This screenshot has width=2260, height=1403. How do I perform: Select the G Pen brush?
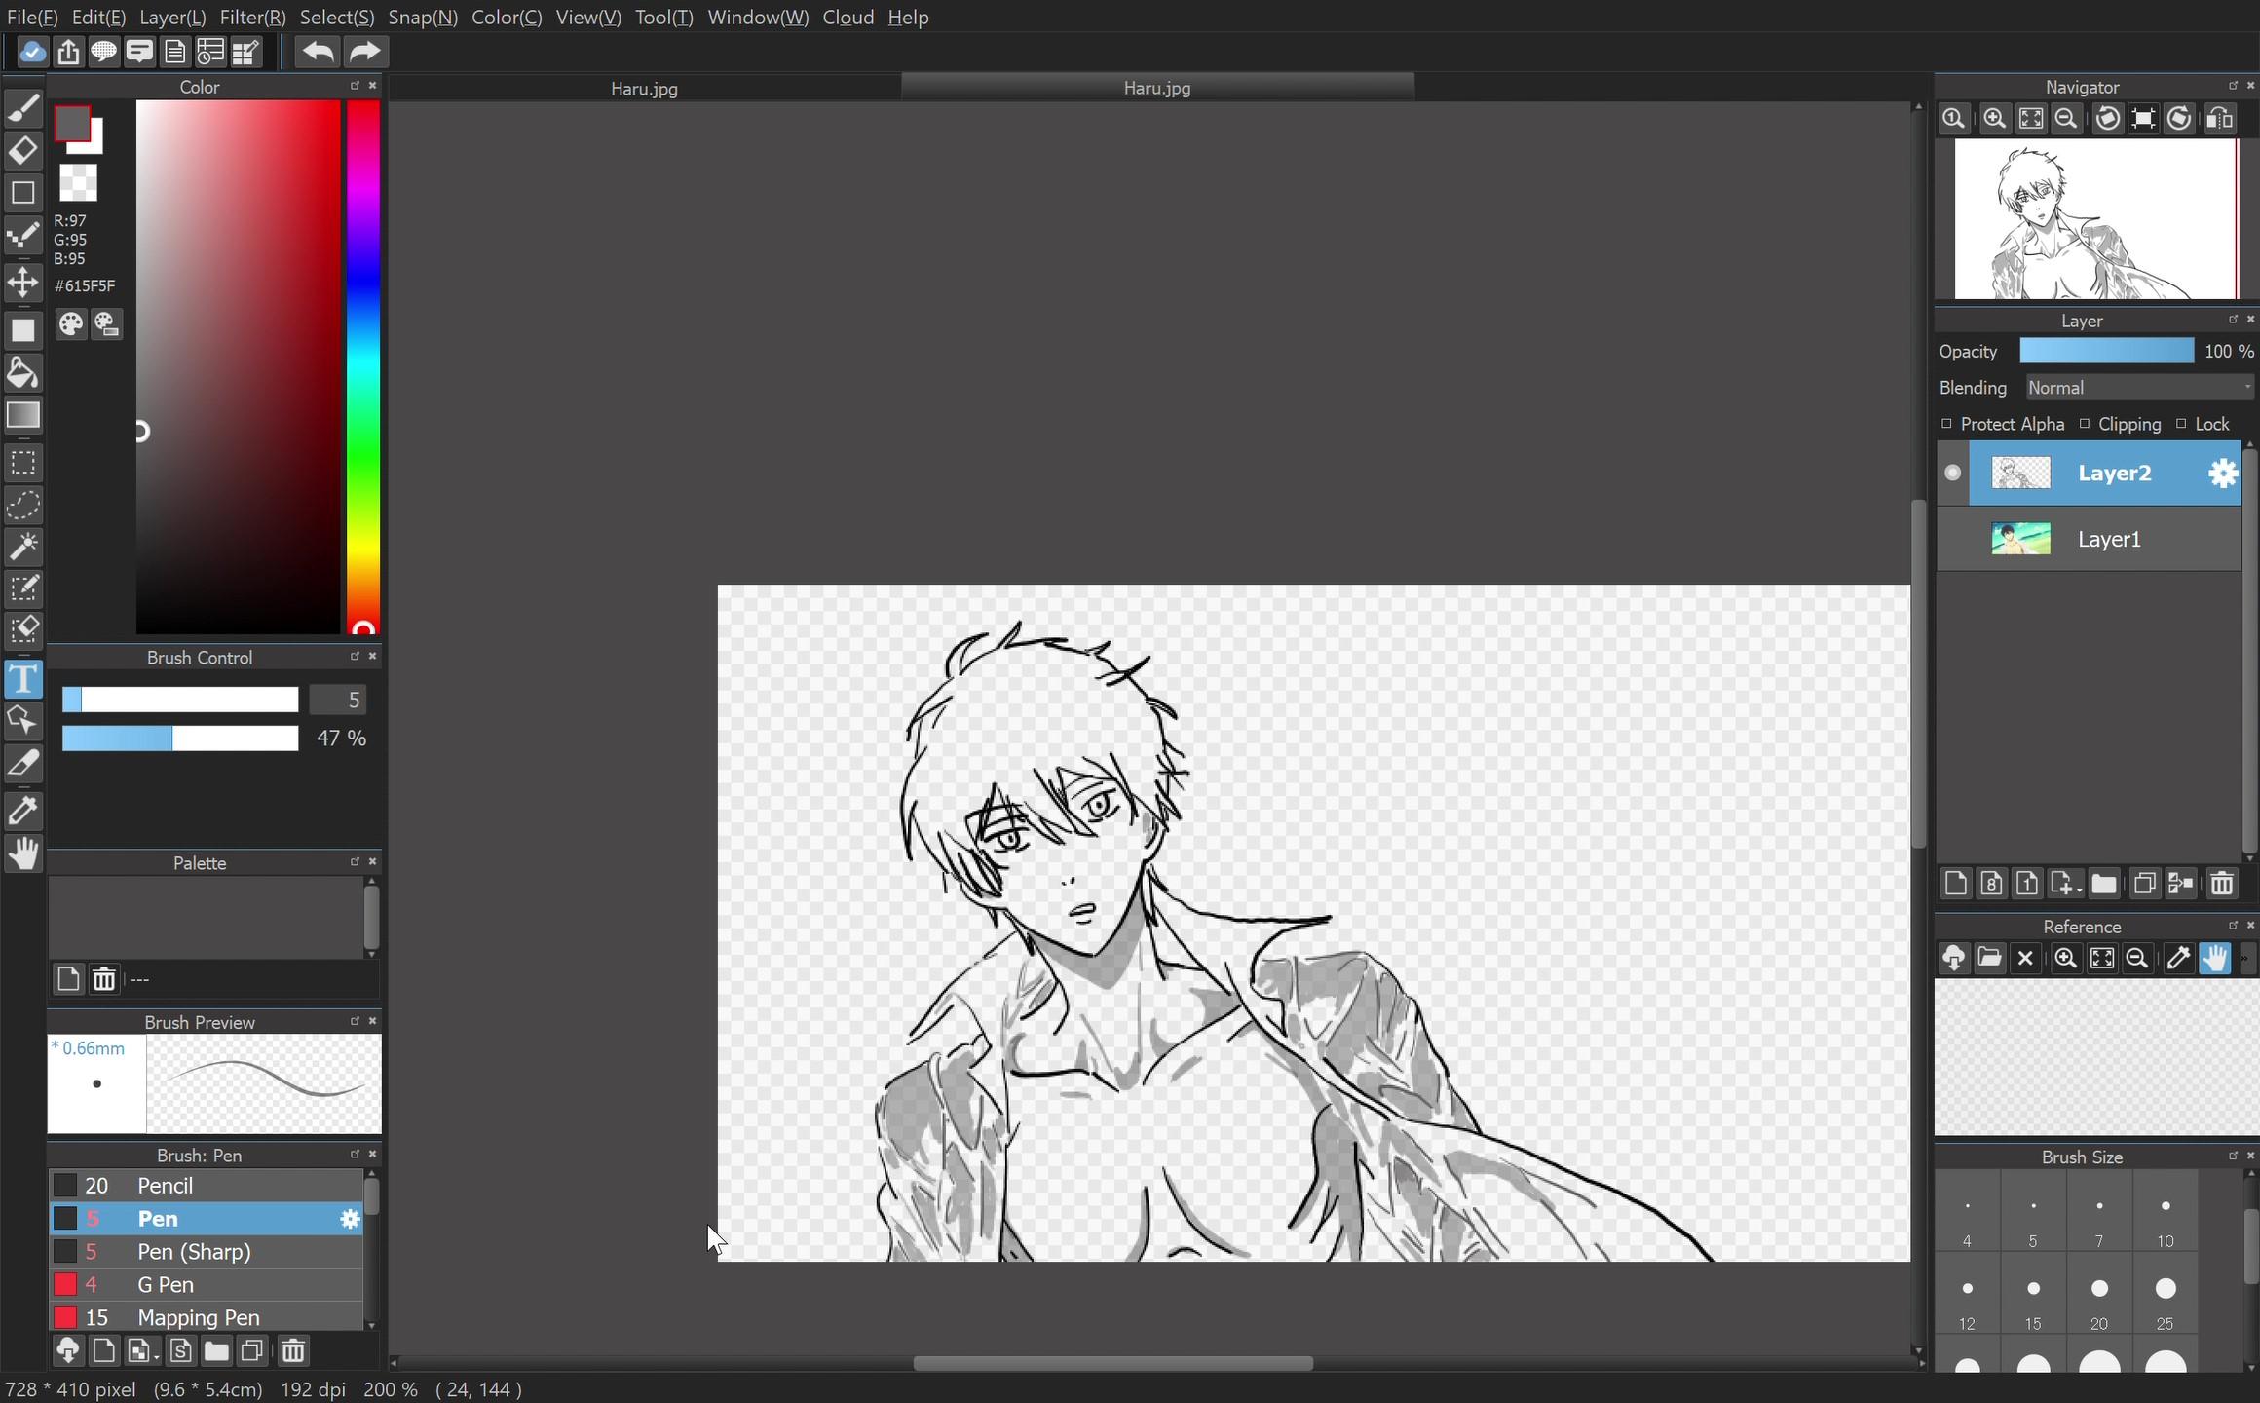pos(164,1284)
